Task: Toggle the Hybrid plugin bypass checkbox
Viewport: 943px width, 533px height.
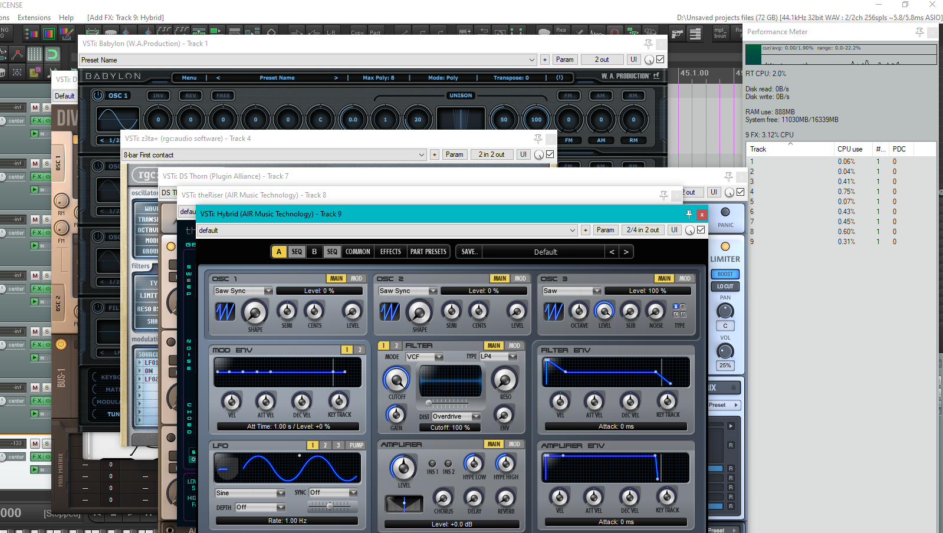Action: [x=701, y=230]
